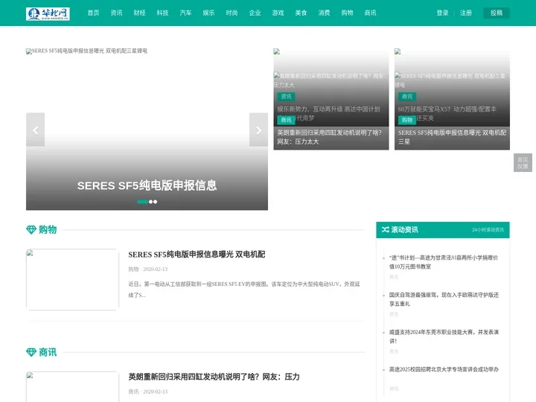Click the shuffle icon in 滚动资讯 header
The width and height of the screenshot is (536, 402).
point(386,230)
